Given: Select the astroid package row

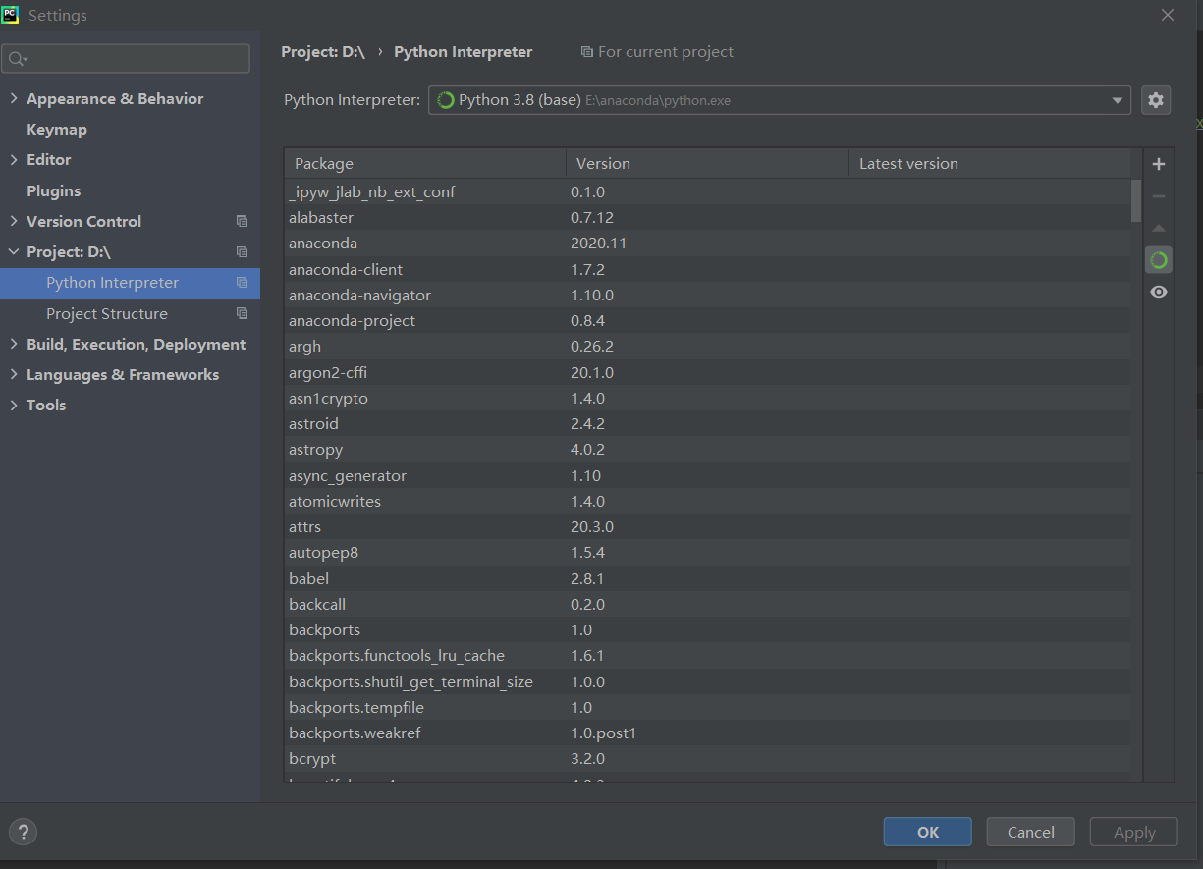Looking at the screenshot, I should [707, 423].
